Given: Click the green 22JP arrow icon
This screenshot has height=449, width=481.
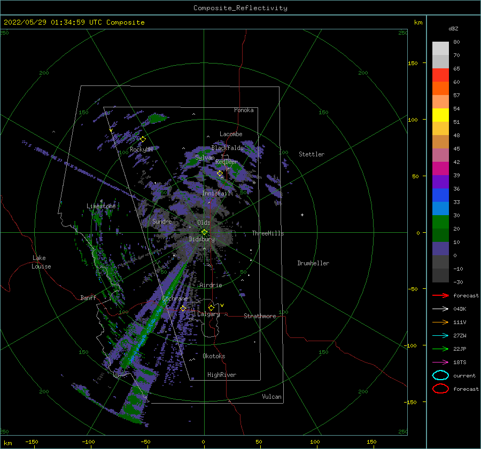Looking at the screenshot, I should (x=440, y=349).
